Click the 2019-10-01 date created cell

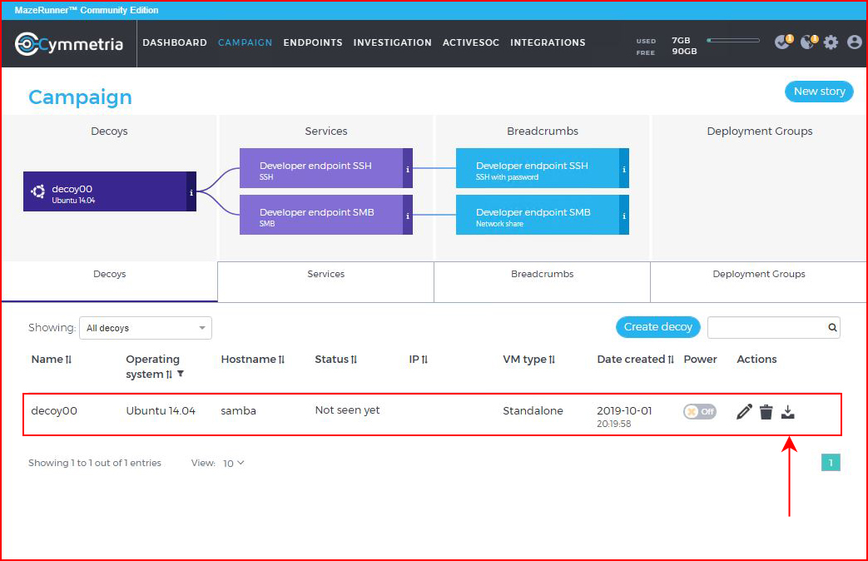click(x=624, y=411)
